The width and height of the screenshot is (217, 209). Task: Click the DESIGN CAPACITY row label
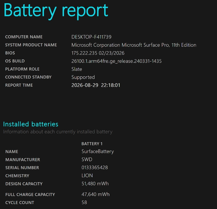pyautogui.click(x=24, y=184)
